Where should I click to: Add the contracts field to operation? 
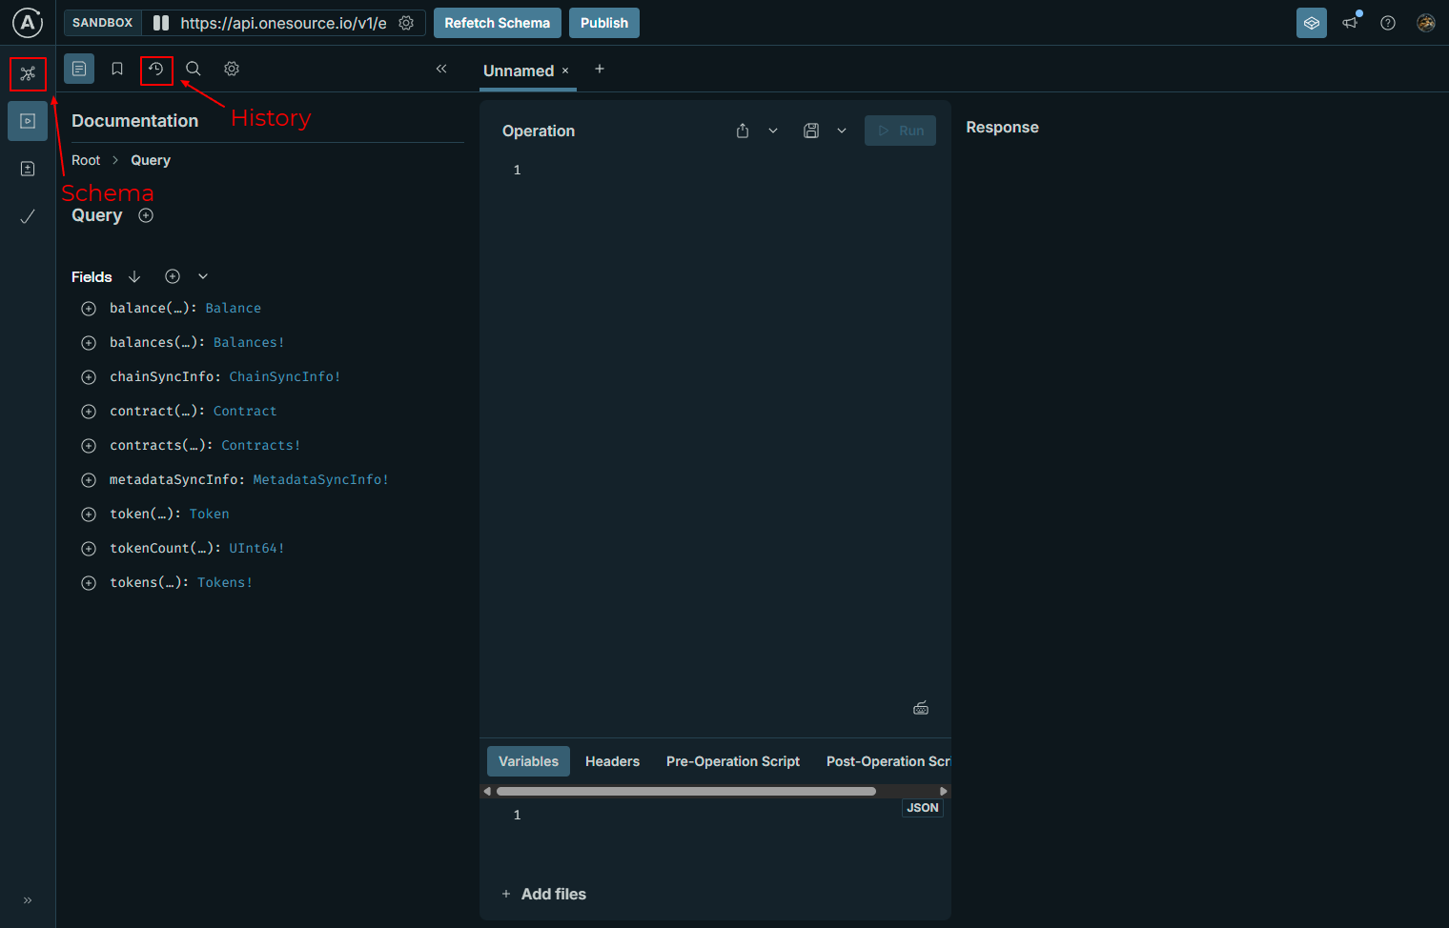click(x=89, y=446)
